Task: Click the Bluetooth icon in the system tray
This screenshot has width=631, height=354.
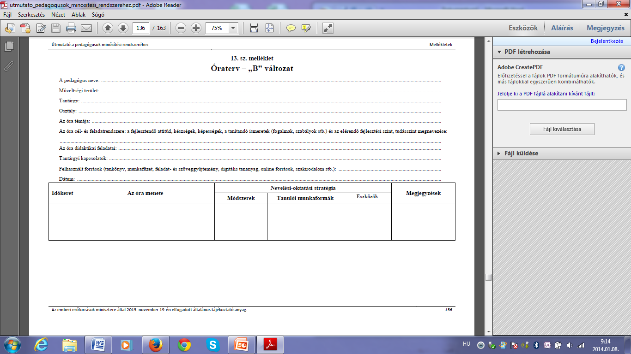Action: tap(537, 345)
